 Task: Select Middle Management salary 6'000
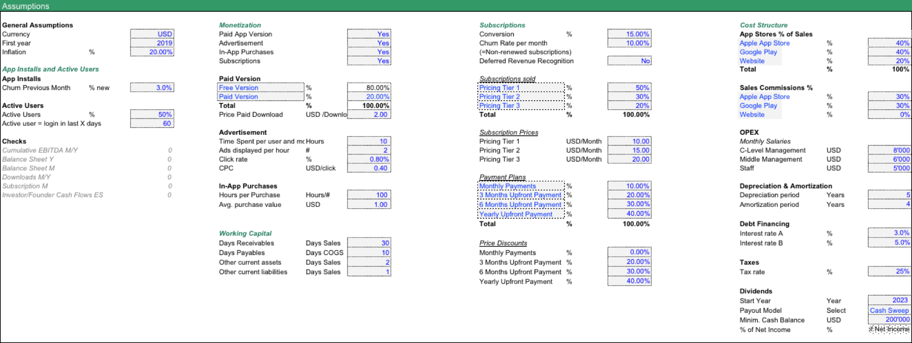(889, 159)
